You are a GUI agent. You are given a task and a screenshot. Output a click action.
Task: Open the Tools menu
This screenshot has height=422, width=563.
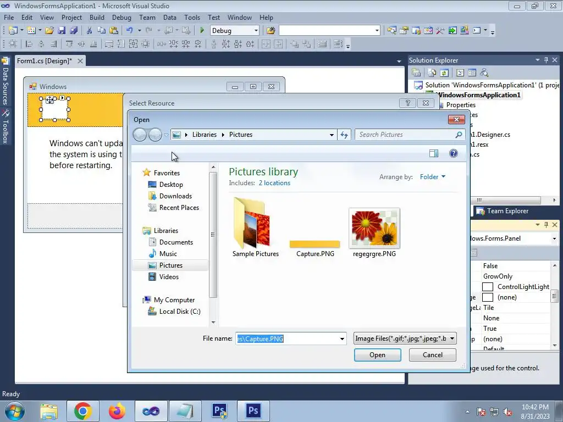tap(192, 17)
